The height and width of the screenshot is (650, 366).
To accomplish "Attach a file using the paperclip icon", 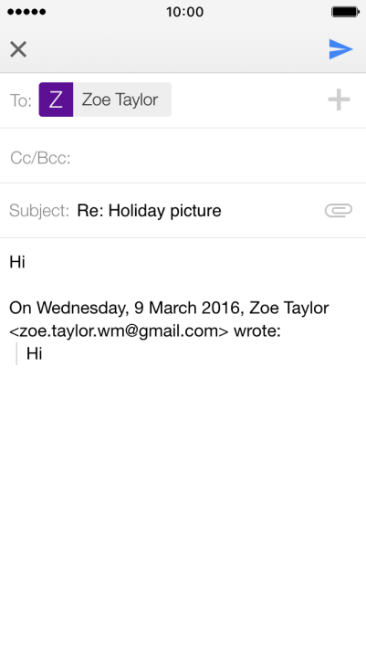I will (339, 211).
